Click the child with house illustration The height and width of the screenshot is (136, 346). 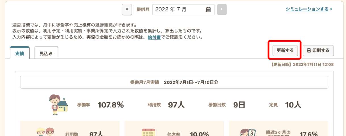(x=58, y=105)
